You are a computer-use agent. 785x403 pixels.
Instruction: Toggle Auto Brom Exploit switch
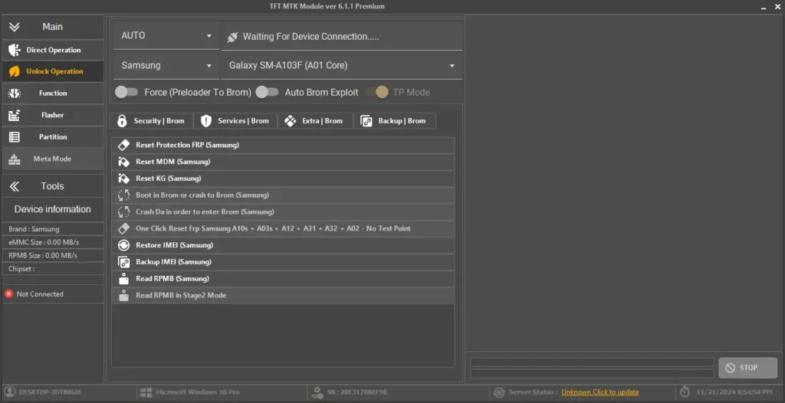[x=267, y=92]
